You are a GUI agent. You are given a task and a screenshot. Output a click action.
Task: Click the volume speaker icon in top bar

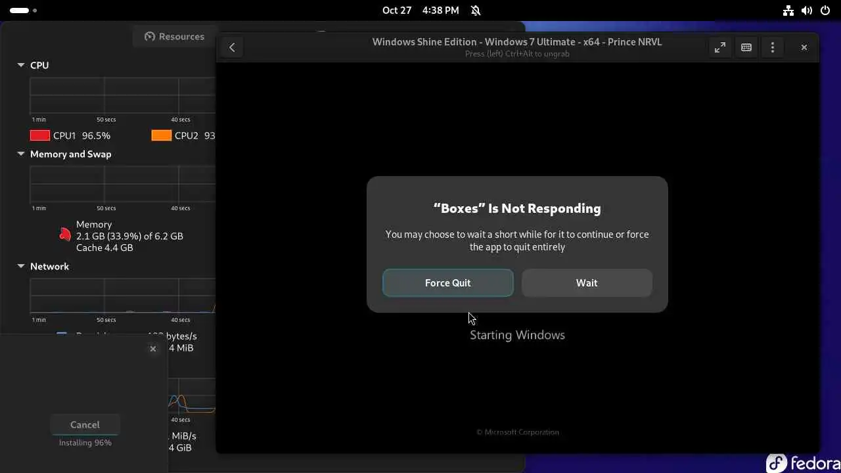tap(807, 11)
